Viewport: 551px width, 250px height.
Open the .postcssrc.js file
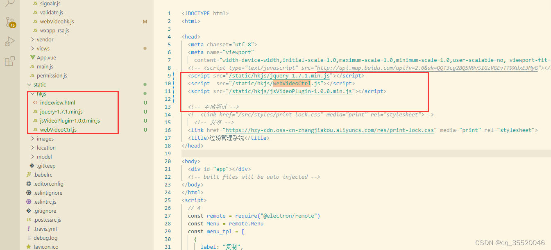point(47,220)
